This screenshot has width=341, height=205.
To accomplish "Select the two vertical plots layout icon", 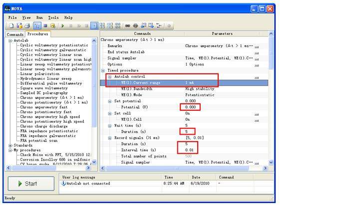I will tap(102, 26).
